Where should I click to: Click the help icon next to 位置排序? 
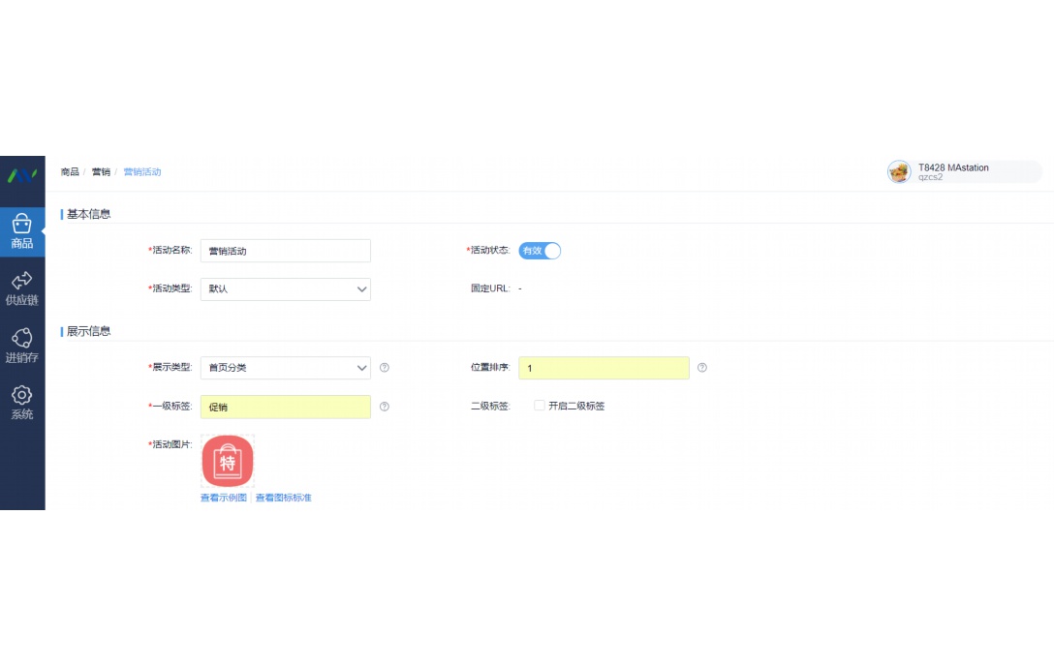702,368
